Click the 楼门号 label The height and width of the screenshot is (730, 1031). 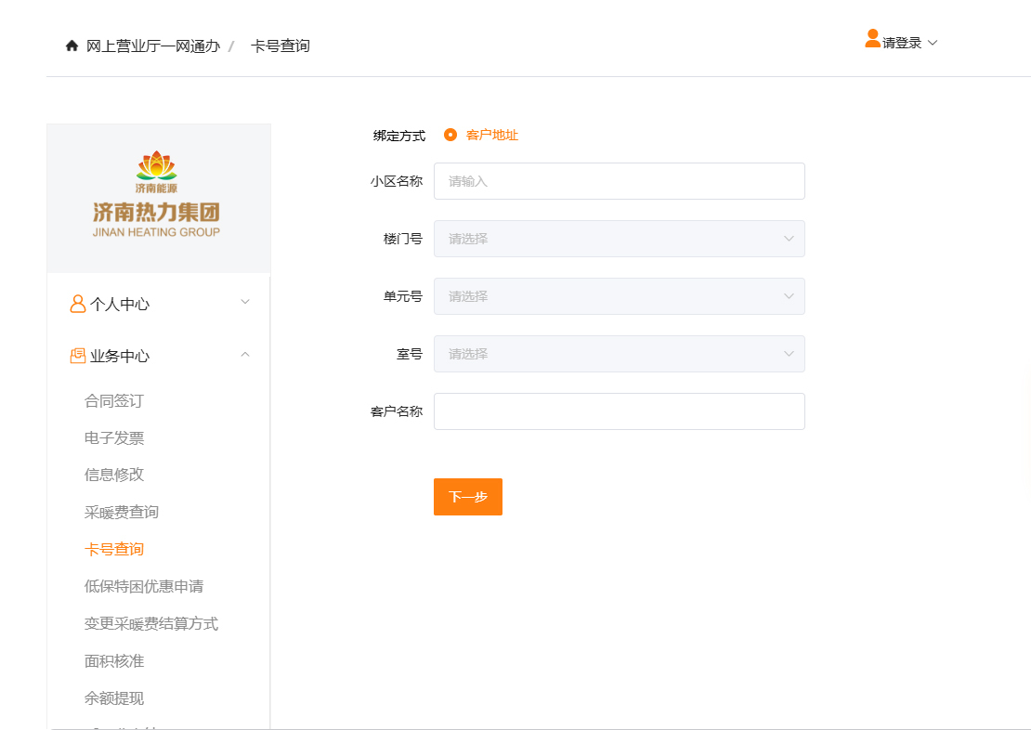[x=403, y=239]
